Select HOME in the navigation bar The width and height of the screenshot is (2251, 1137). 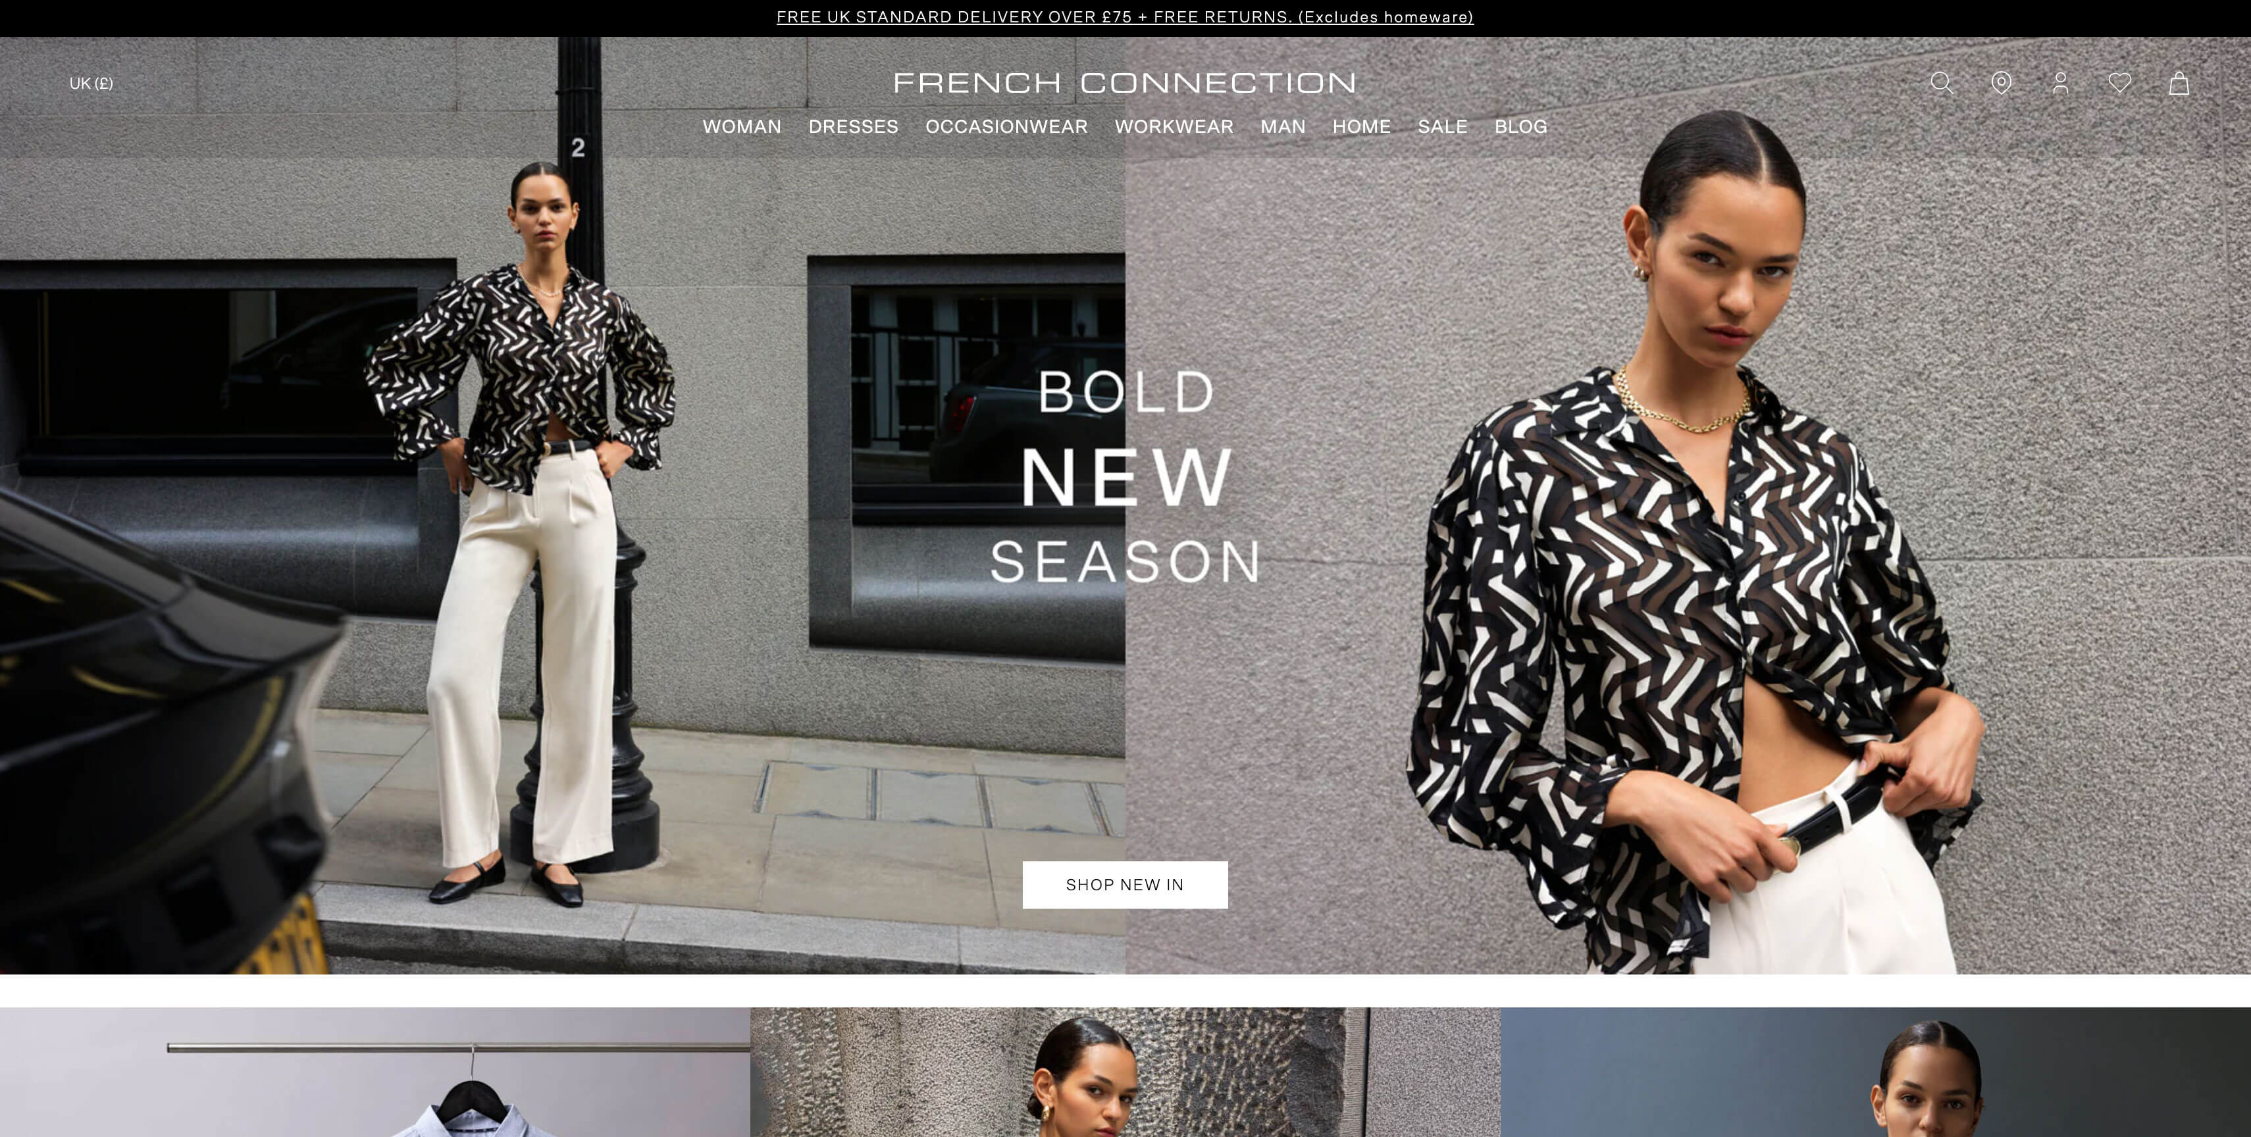click(1361, 126)
